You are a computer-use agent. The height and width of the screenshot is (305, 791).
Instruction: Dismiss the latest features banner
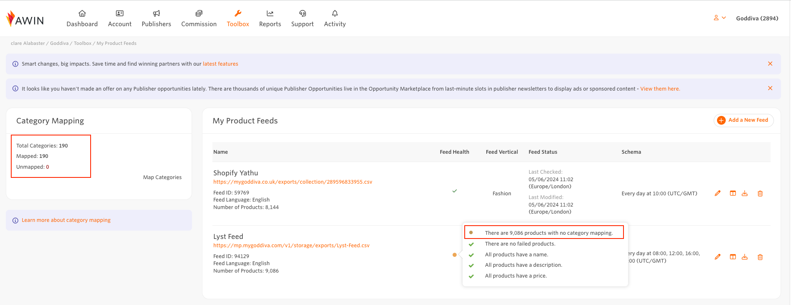770,64
